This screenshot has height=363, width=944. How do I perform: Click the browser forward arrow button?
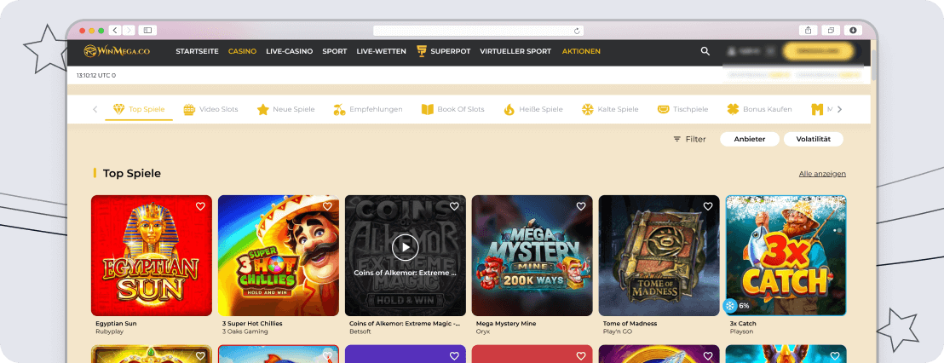[x=129, y=30]
